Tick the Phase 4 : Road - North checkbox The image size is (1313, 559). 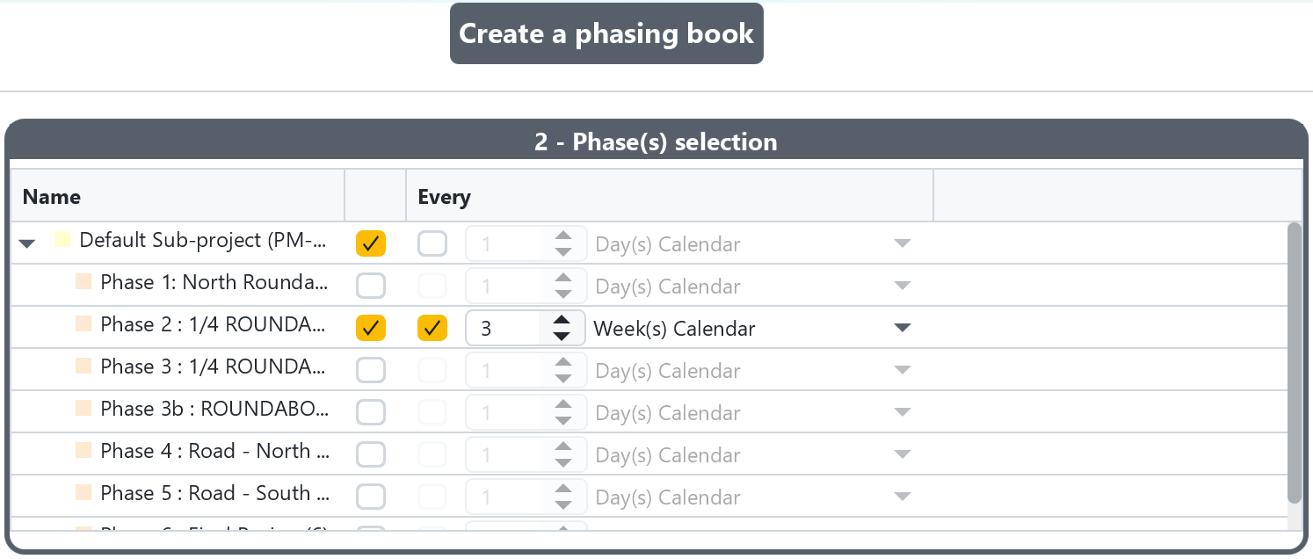click(x=371, y=454)
